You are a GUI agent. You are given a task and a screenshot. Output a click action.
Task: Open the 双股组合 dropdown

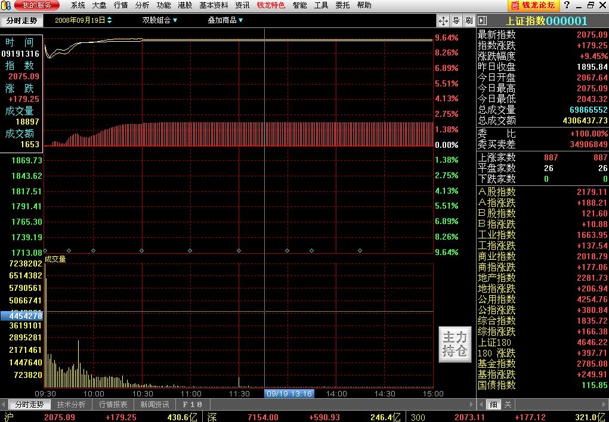(x=160, y=20)
